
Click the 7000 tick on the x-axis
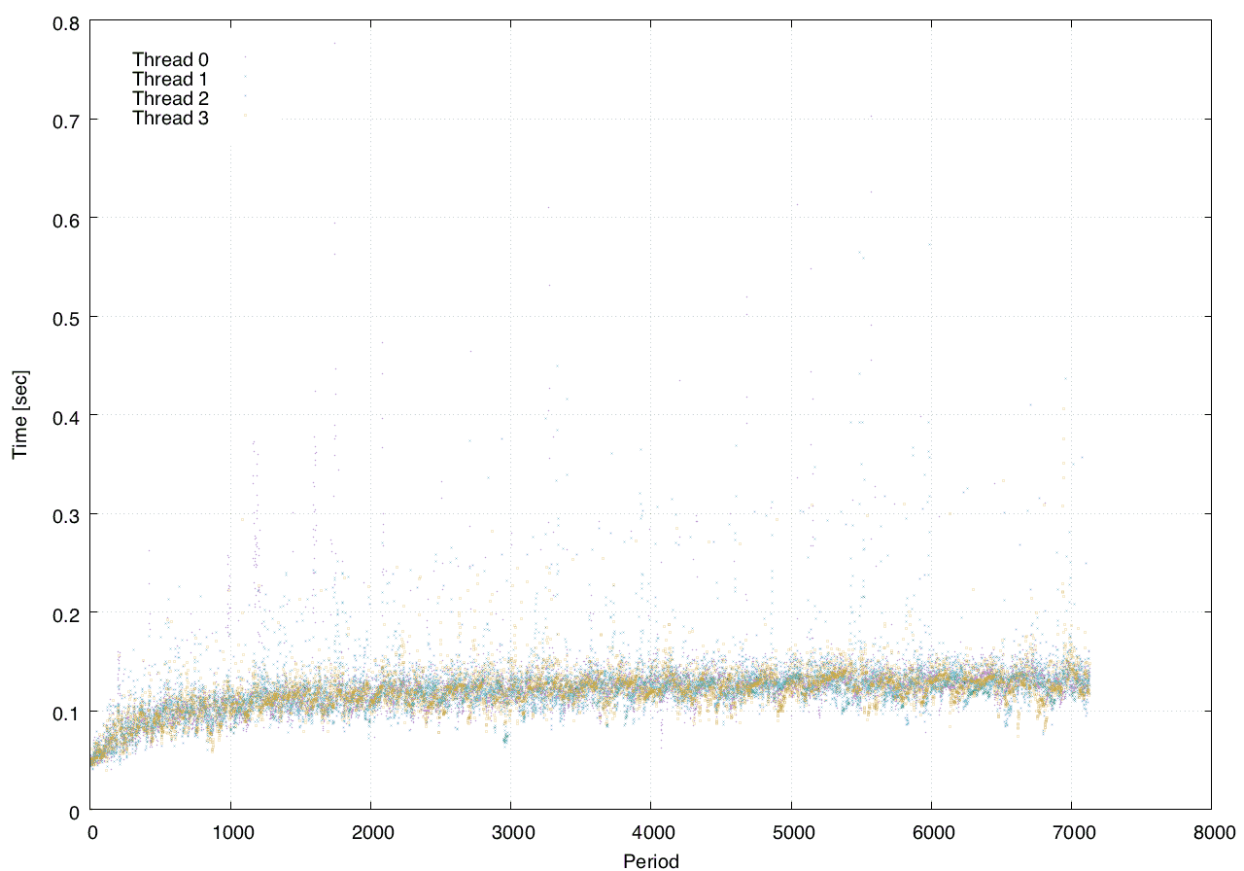[1071, 832]
